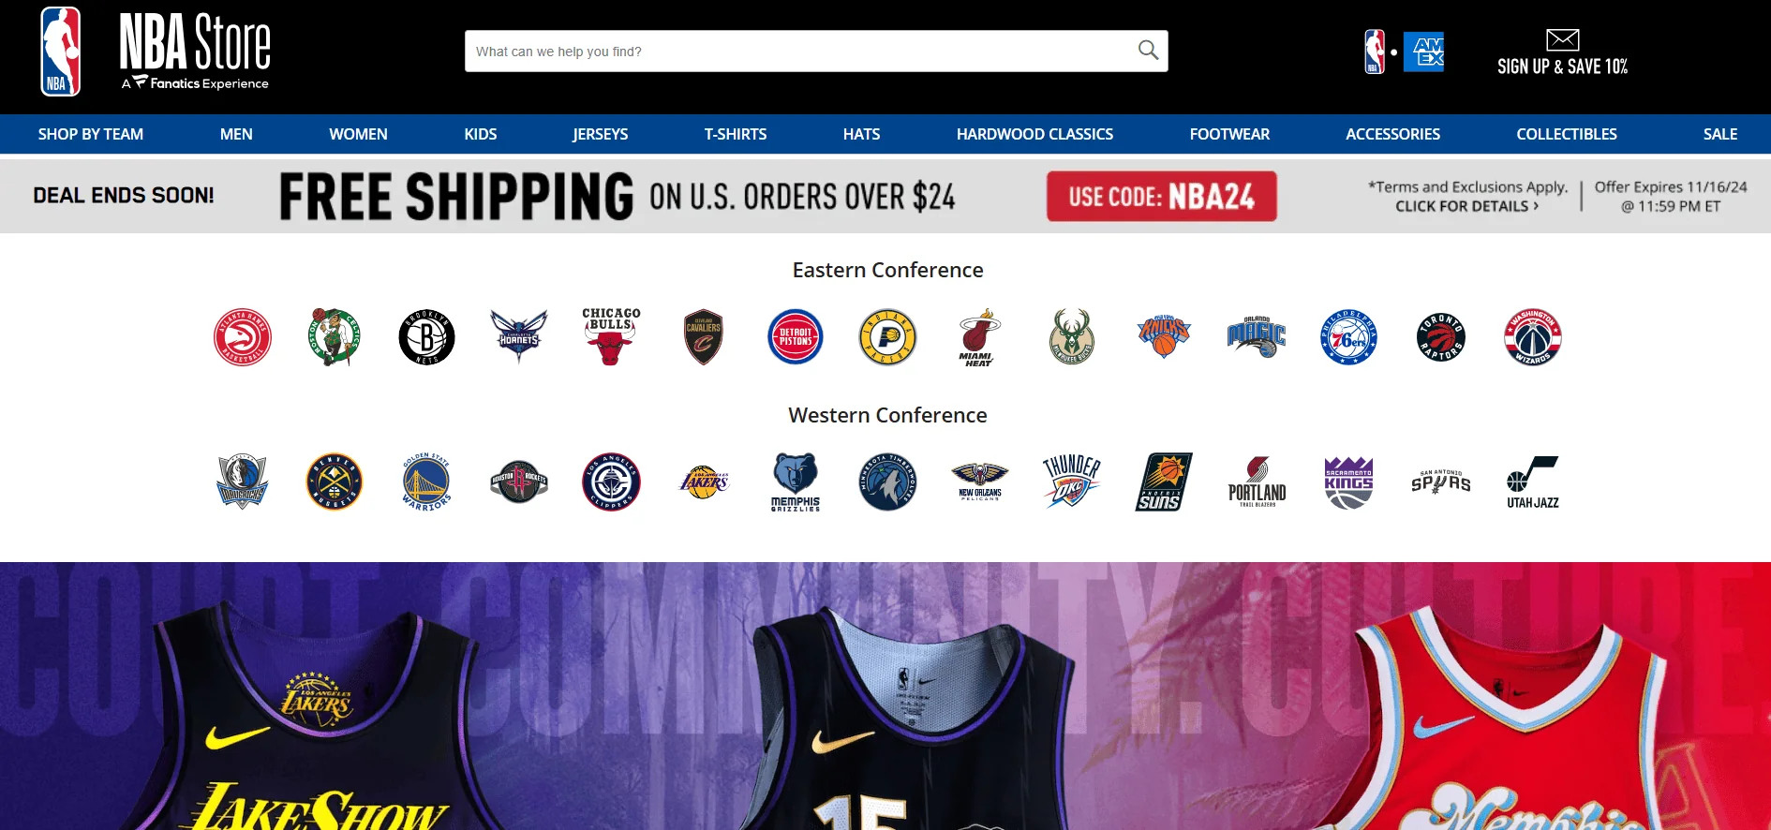Click the envelope sign-up icon
Viewport: 1771px width, 830px height.
click(1562, 39)
